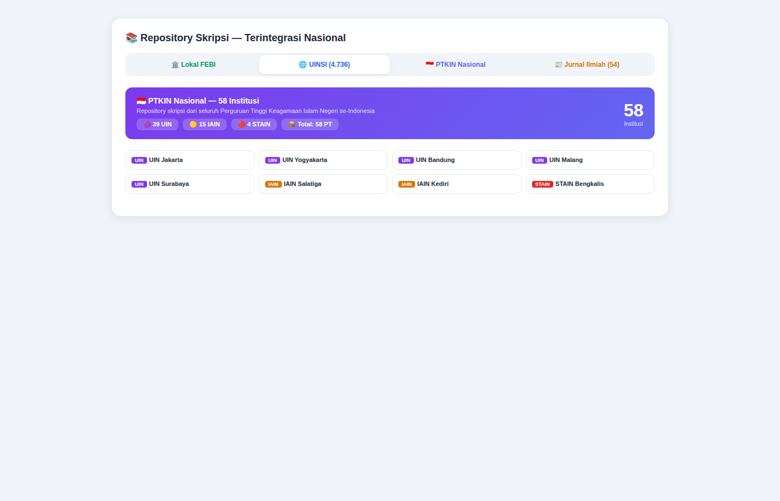Switch to UINSI (4.736) tab
Image resolution: width=780 pixels, height=501 pixels.
click(x=324, y=65)
